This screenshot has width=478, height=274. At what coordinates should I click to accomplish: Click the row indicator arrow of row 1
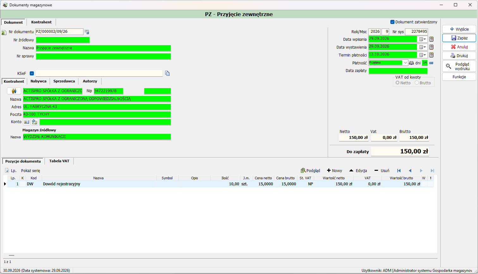pos(5,184)
